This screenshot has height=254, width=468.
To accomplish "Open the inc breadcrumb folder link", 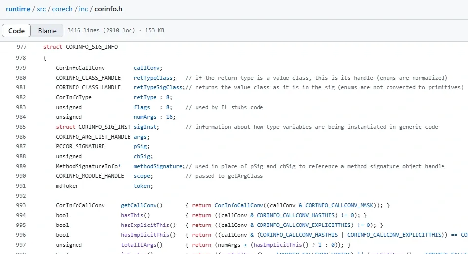I will point(83,9).
